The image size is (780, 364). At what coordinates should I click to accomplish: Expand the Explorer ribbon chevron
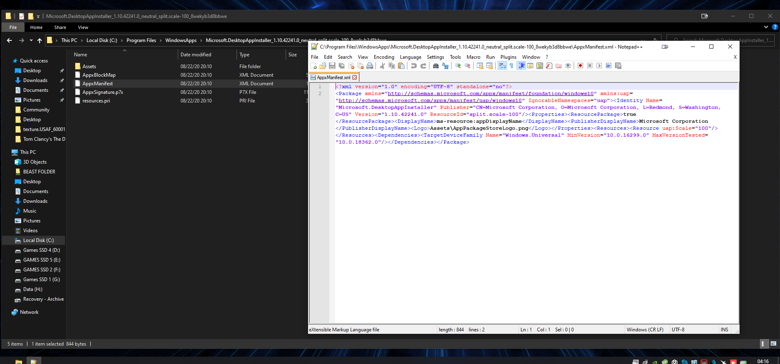[x=766, y=27]
